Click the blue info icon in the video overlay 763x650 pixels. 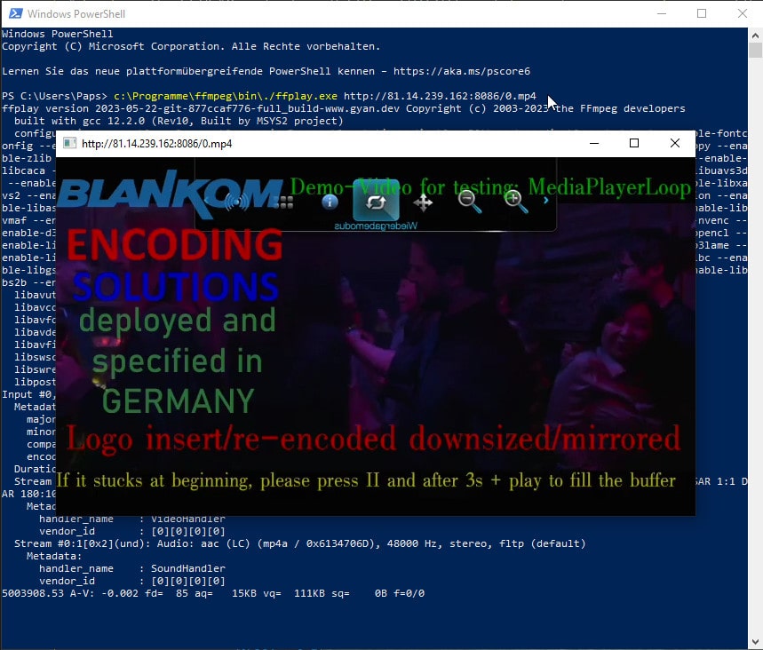click(x=330, y=201)
